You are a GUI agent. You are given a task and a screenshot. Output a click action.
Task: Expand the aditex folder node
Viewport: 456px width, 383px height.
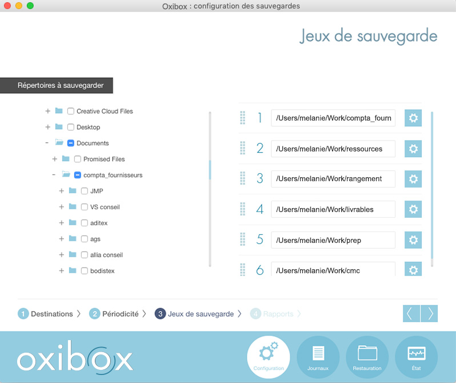click(x=61, y=223)
